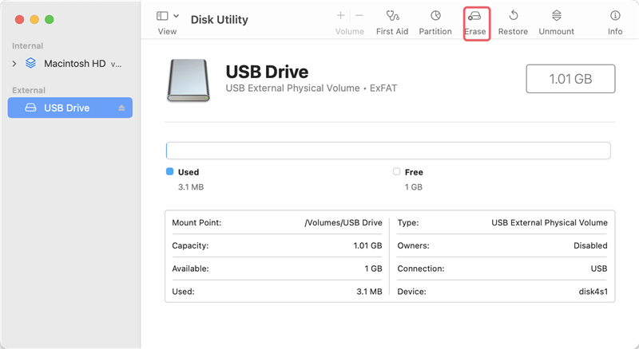Show Info for the selected drive
The height and width of the screenshot is (349, 639).
(615, 23)
